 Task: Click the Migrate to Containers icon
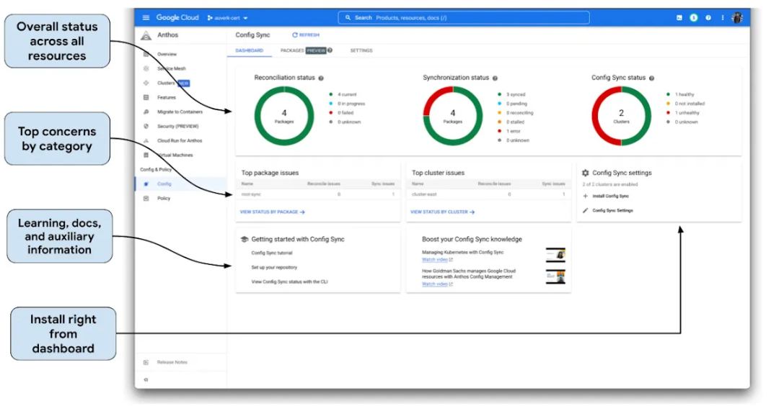point(146,112)
